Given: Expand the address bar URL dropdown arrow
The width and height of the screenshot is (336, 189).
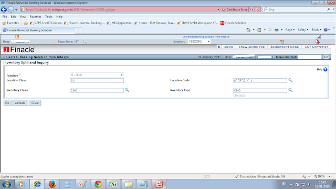Looking at the screenshot, I should click(x=218, y=9).
